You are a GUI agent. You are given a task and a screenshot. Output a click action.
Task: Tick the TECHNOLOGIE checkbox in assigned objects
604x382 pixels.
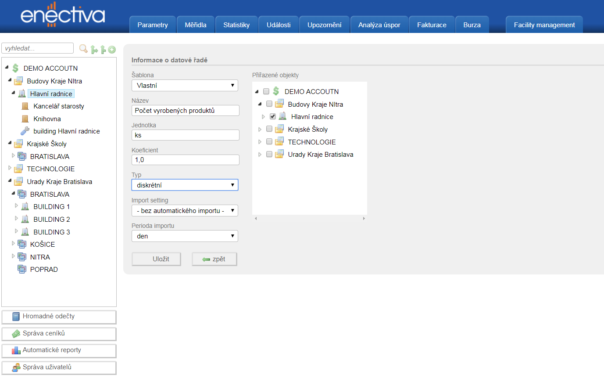(x=269, y=141)
